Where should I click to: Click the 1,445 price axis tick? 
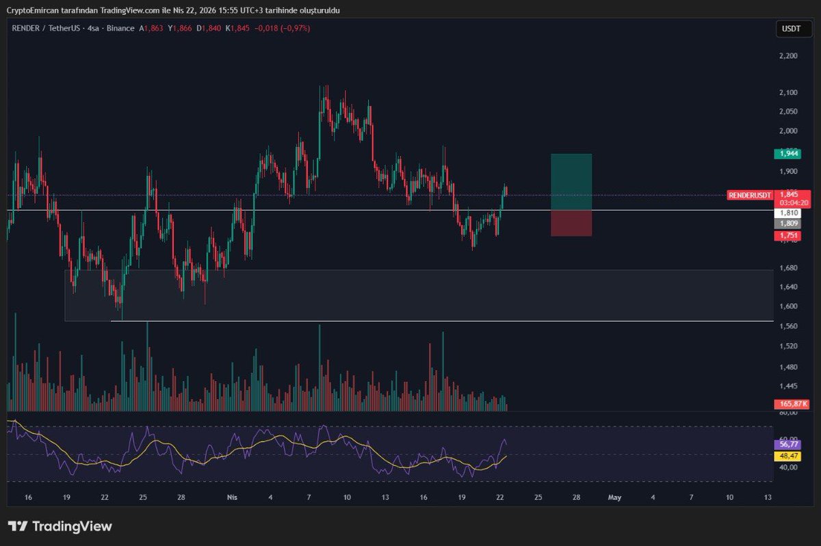click(788, 387)
